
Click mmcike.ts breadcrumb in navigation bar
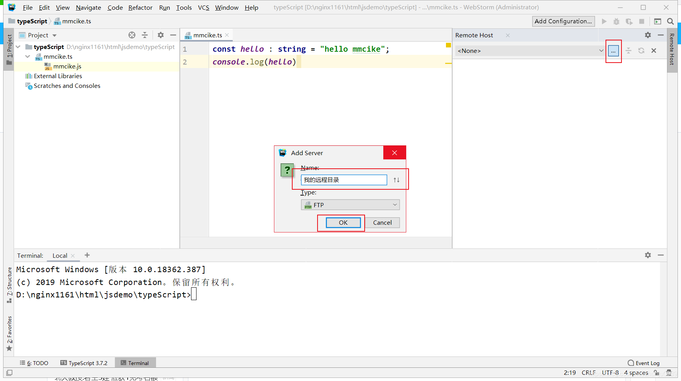(73, 21)
